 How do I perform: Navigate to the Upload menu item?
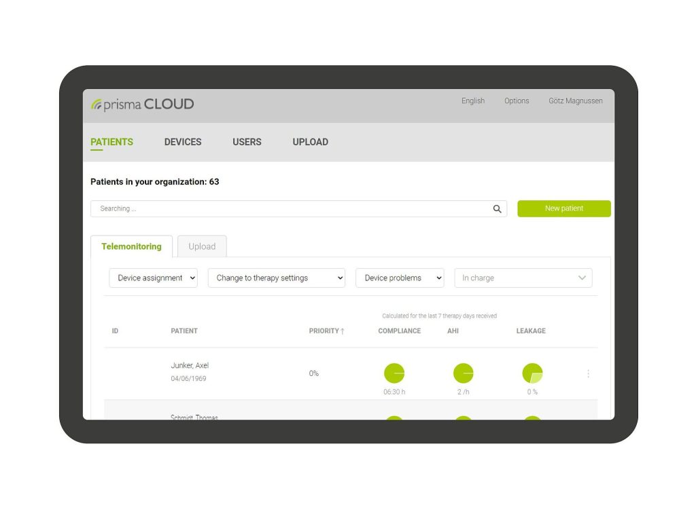310,142
